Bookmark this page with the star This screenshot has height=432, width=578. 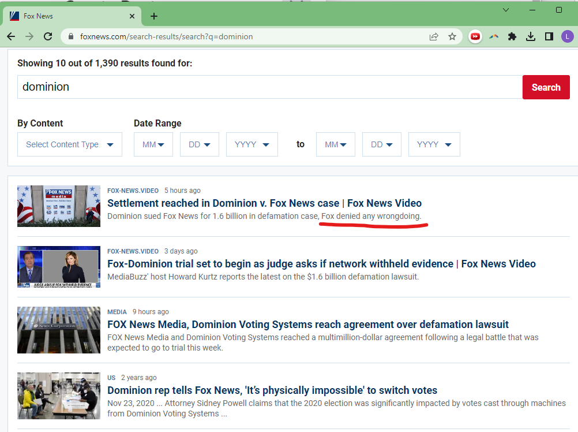pyautogui.click(x=452, y=36)
